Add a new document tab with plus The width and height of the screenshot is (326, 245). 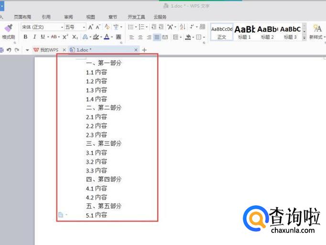144,50
